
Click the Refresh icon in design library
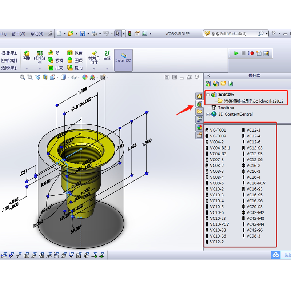pos(231,84)
